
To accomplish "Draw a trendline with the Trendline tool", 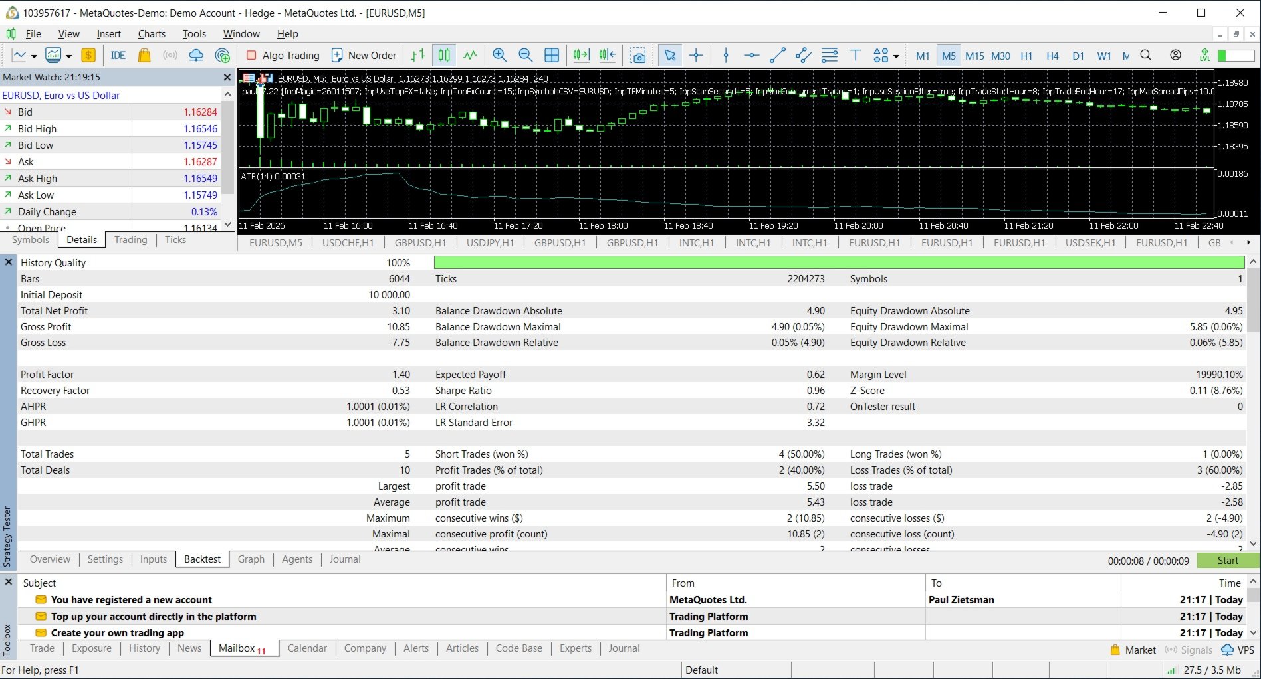I will pyautogui.click(x=777, y=56).
